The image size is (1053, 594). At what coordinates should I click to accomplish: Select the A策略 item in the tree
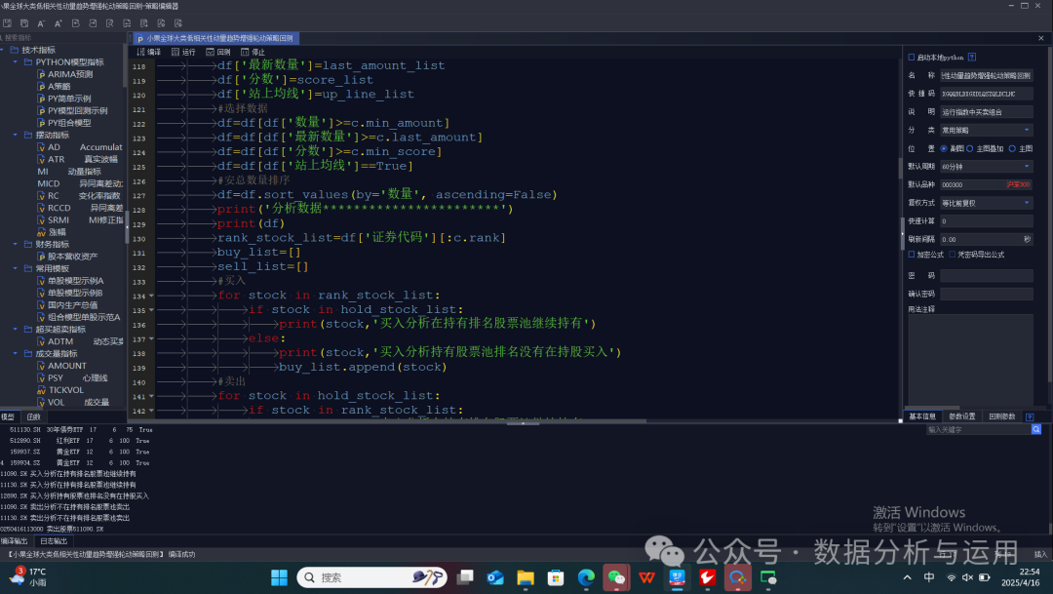tap(54, 87)
